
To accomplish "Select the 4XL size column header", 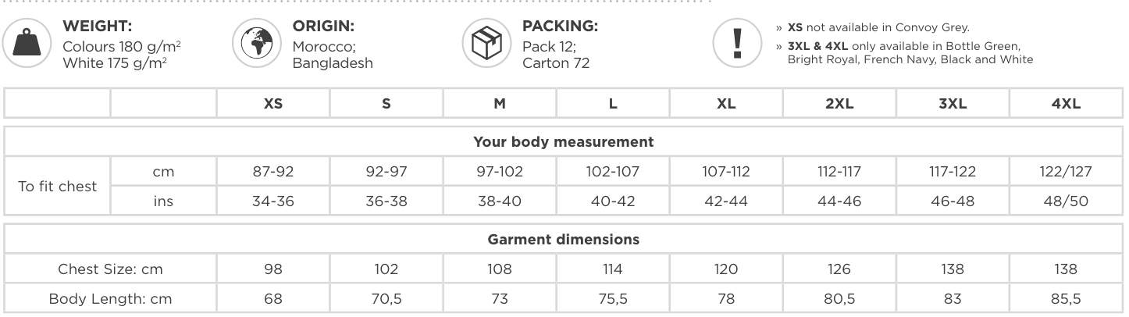I will point(1066,104).
